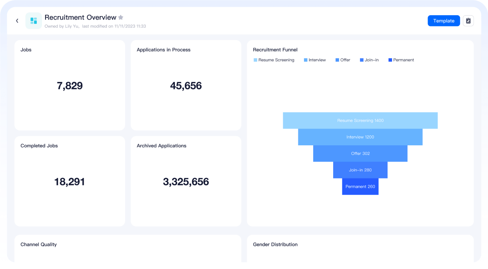The height and width of the screenshot is (269, 488).
Task: Click the back arrow icon
Action: tap(17, 21)
